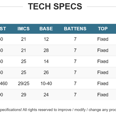
Task: Select the IMCS column header
Action: [x=23, y=29]
